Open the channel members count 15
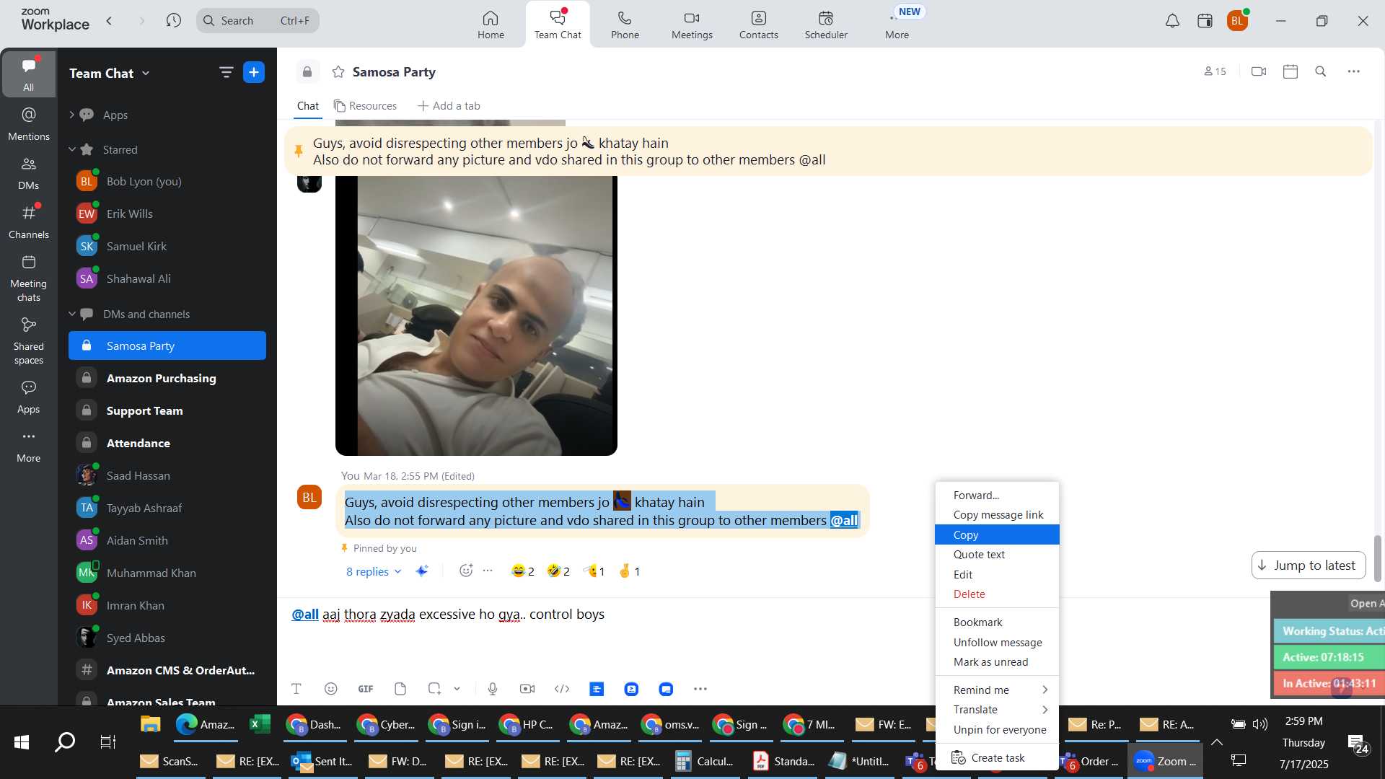1385x779 pixels. pos(1215,71)
